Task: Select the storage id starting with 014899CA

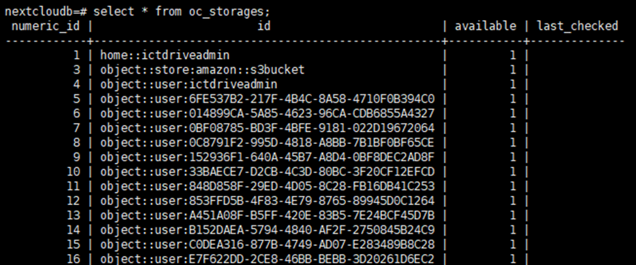Action: (272, 113)
